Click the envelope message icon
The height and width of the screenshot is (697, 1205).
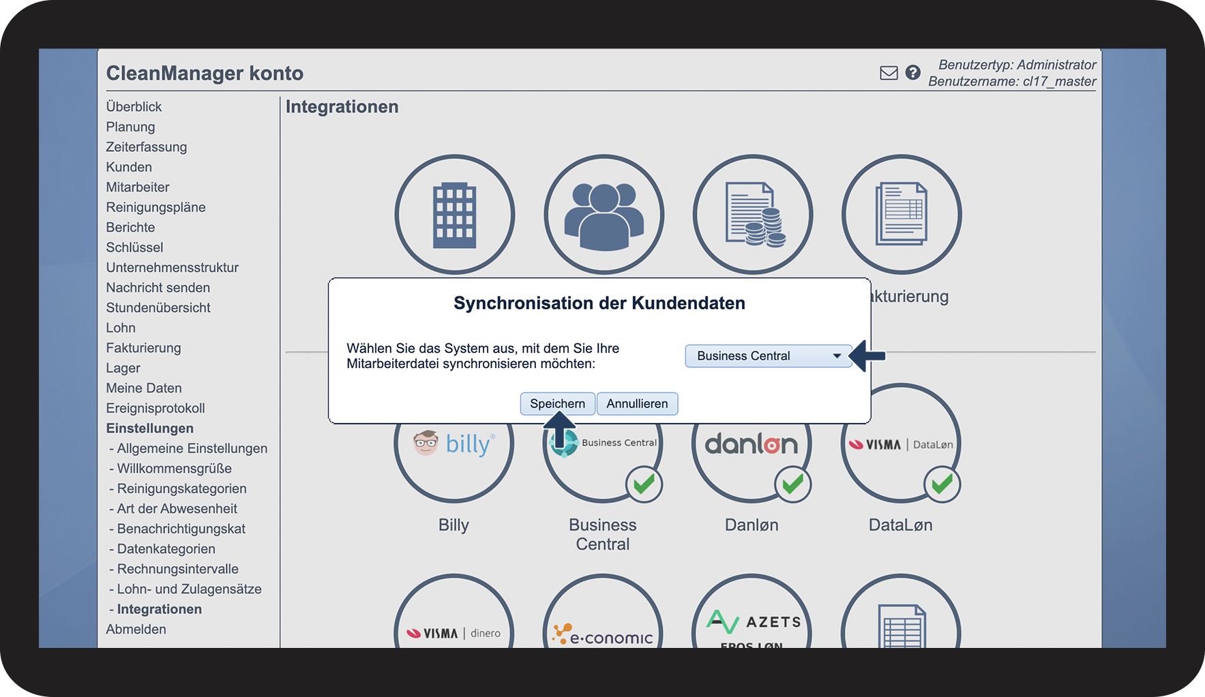tap(889, 73)
